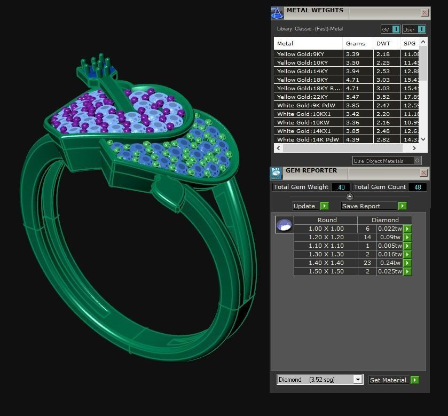Click the Total Gem Weight value .40
This screenshot has width=448, height=416.
[x=341, y=187]
